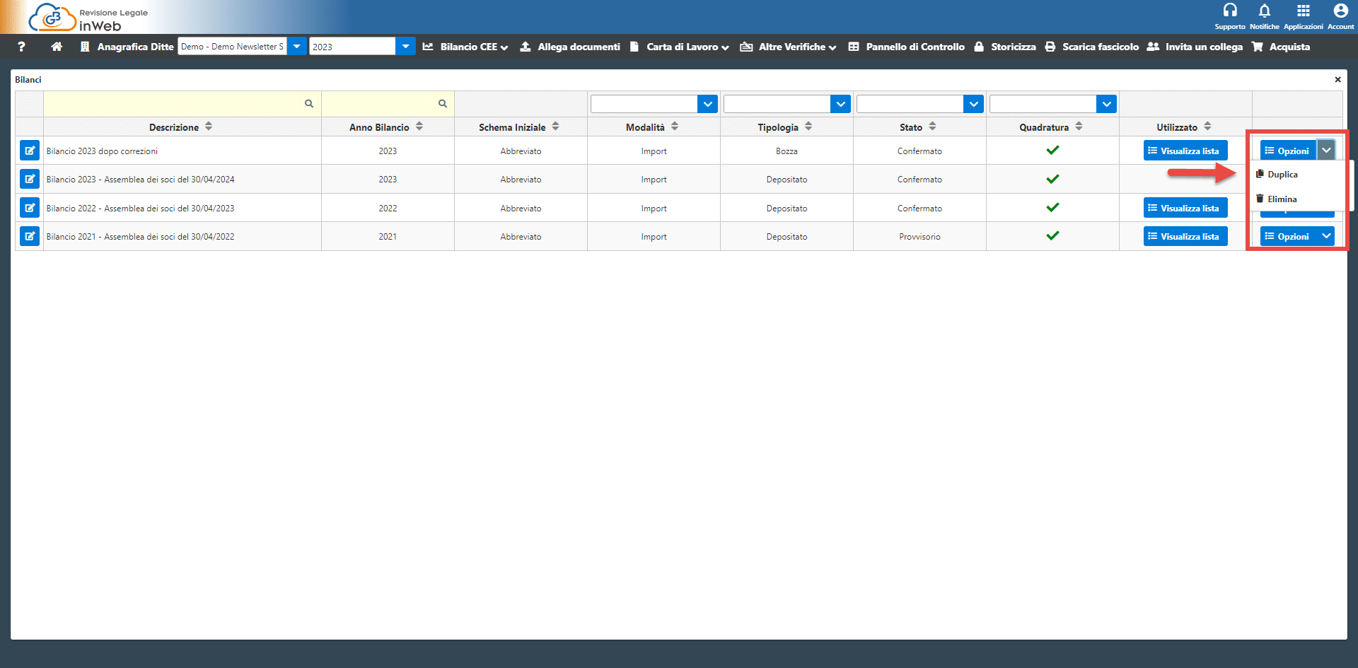
Task: Sort by Quadratura column arrows
Action: click(1079, 127)
